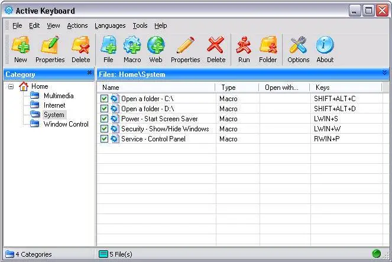Click the files list icon in status bar

coord(103,254)
